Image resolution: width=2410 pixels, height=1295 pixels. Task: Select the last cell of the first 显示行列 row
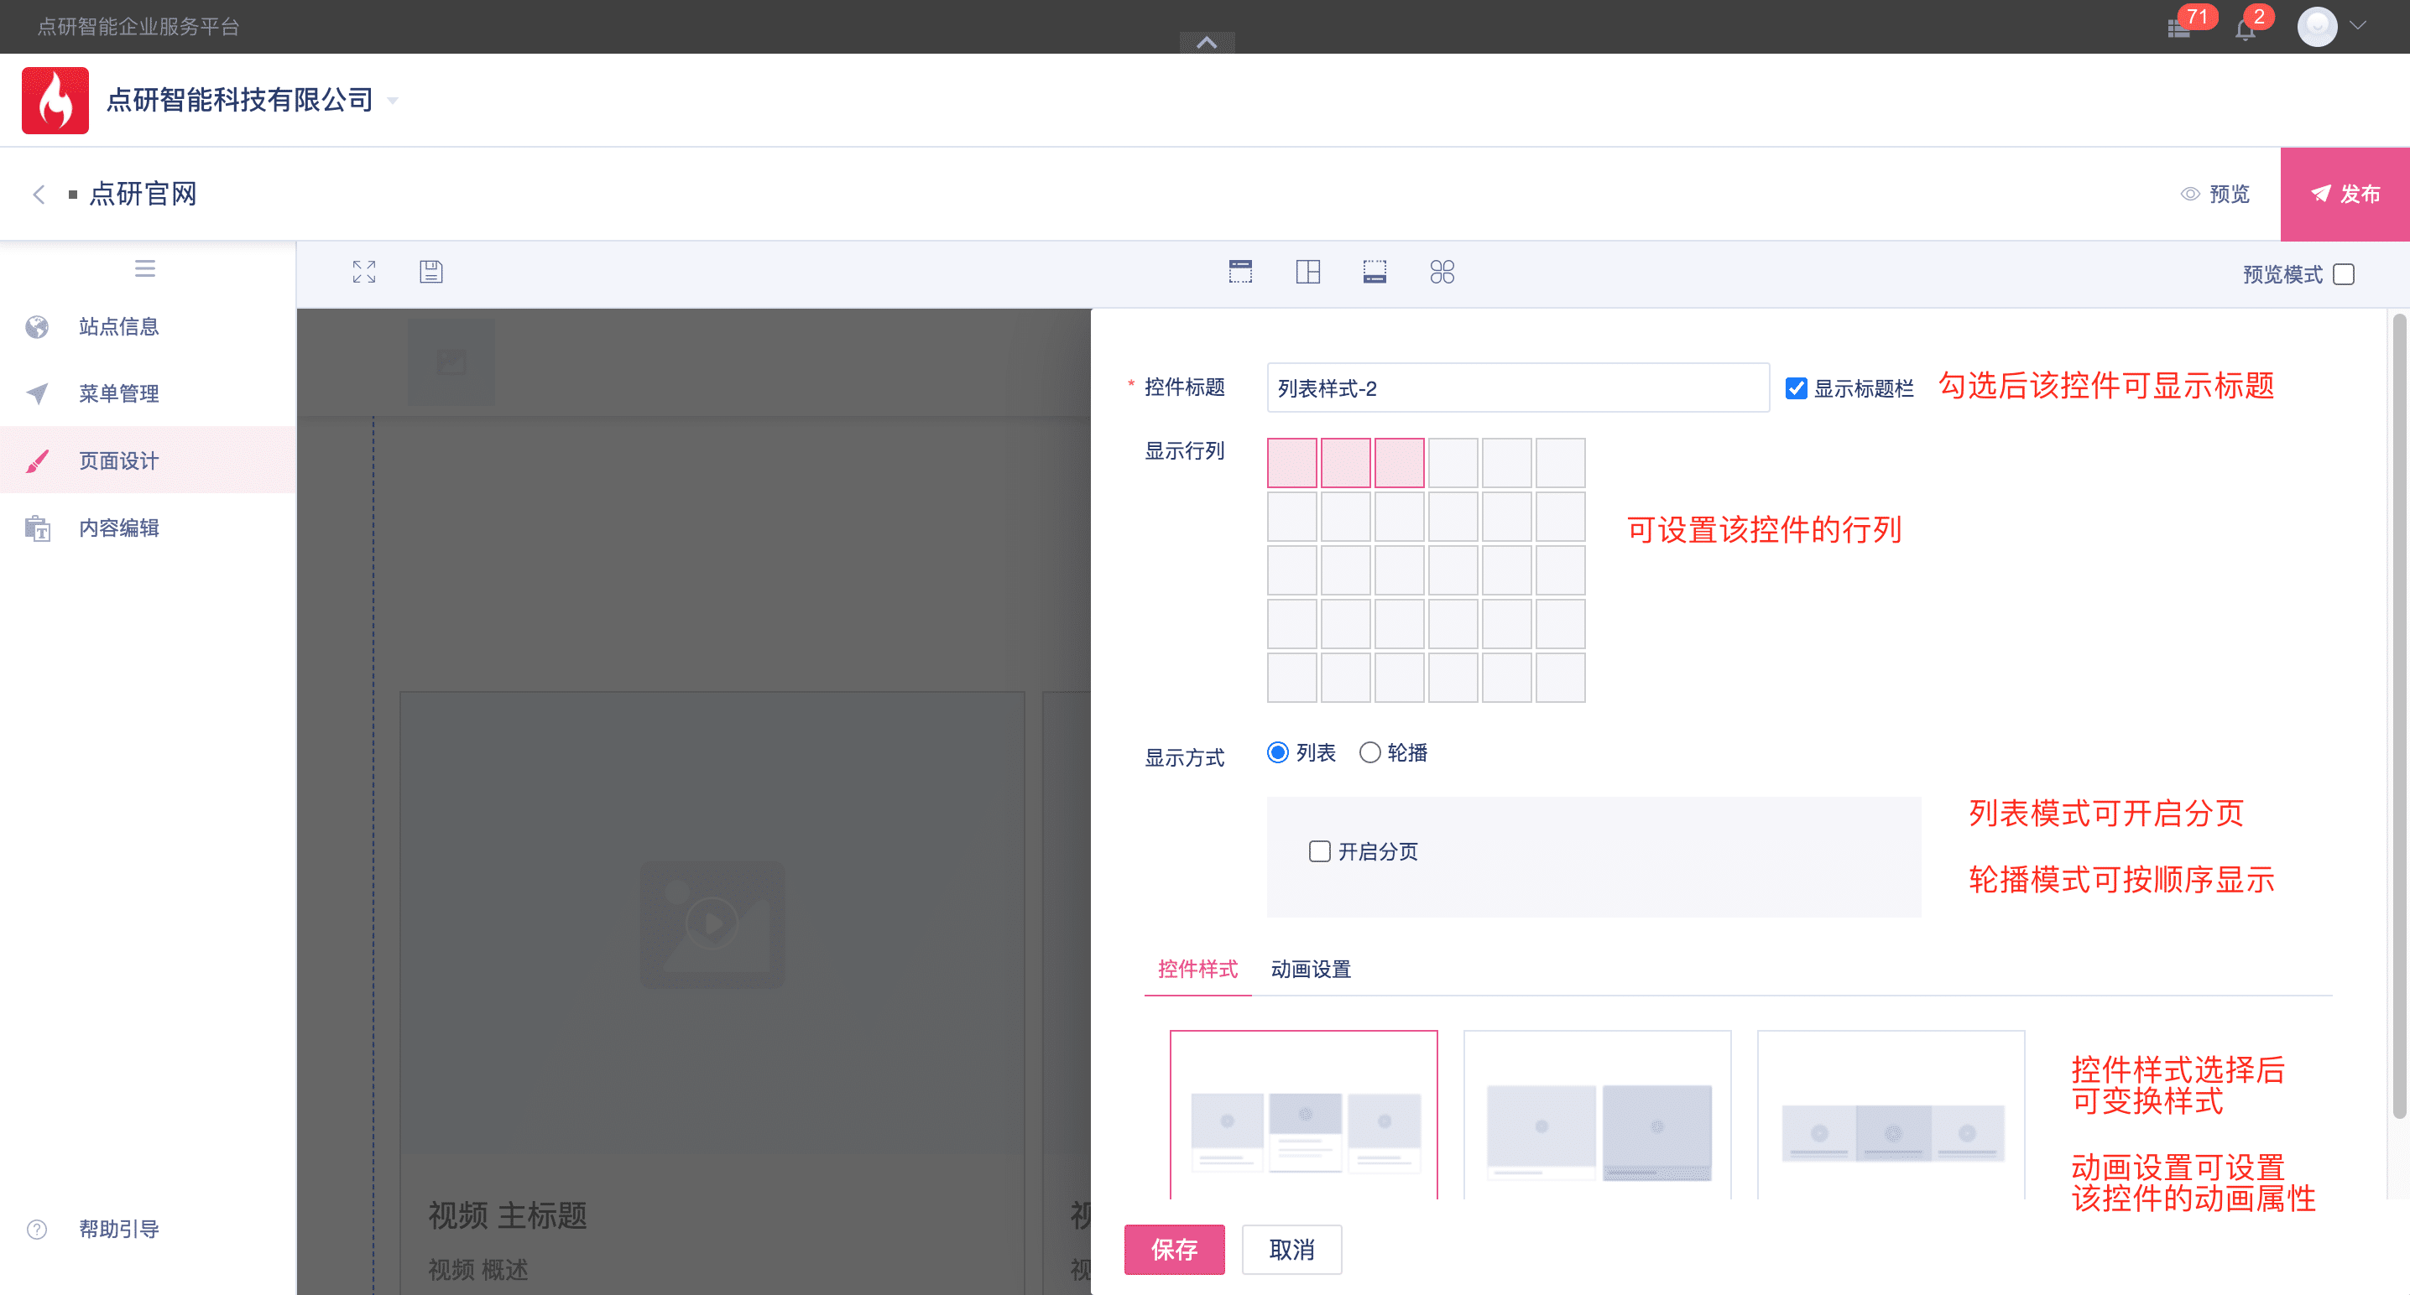click(x=1561, y=463)
